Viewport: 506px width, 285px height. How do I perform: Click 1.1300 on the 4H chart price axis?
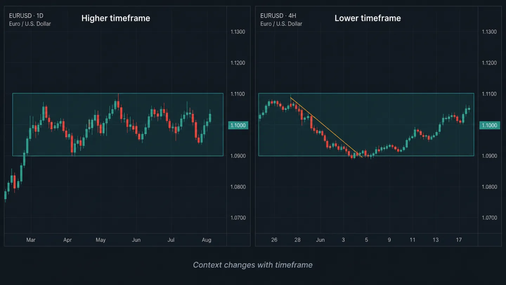(x=489, y=32)
